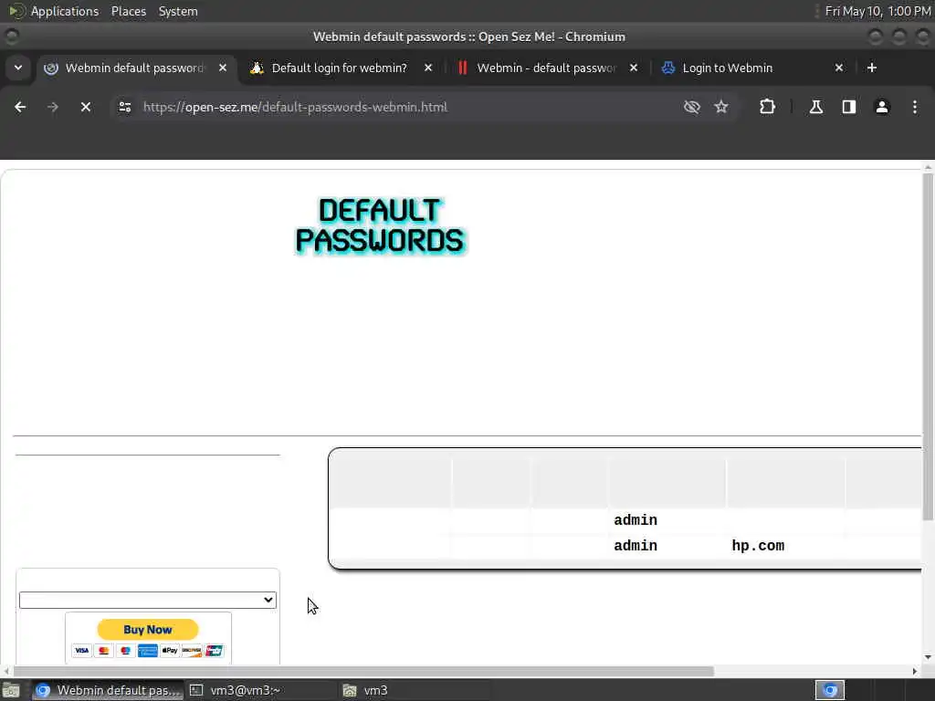Click the first admin table cell
This screenshot has width=935, height=701.
pyautogui.click(x=636, y=519)
